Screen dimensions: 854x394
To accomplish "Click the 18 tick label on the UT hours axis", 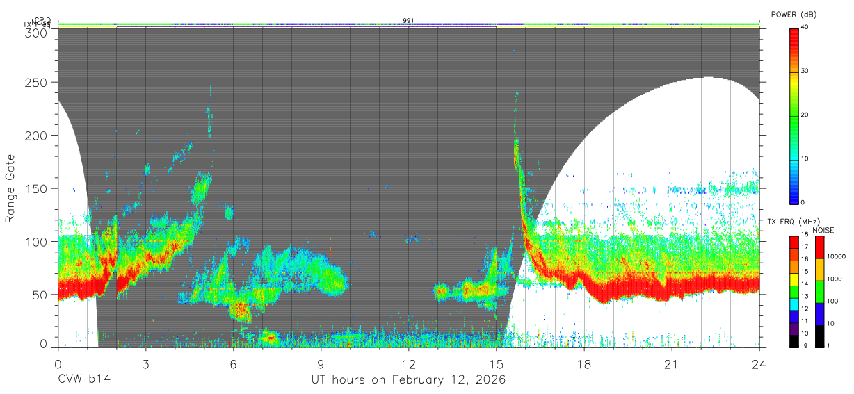I will point(583,363).
